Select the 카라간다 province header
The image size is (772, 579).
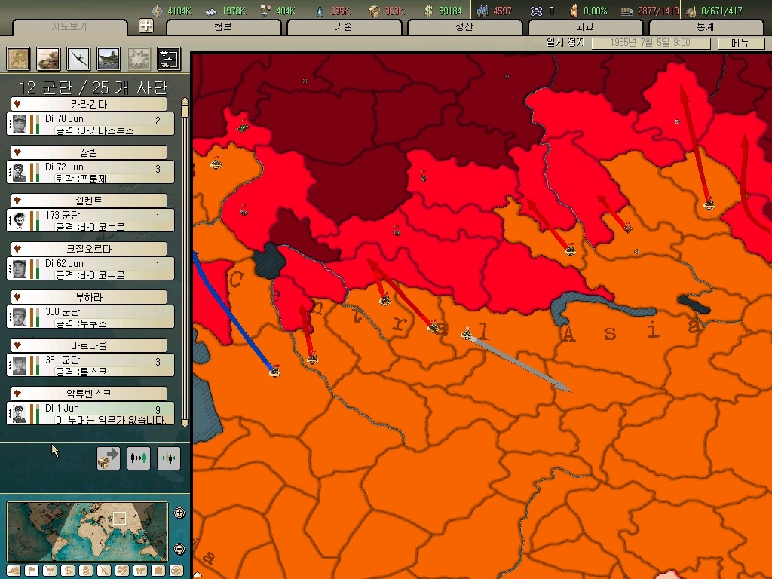(x=89, y=104)
